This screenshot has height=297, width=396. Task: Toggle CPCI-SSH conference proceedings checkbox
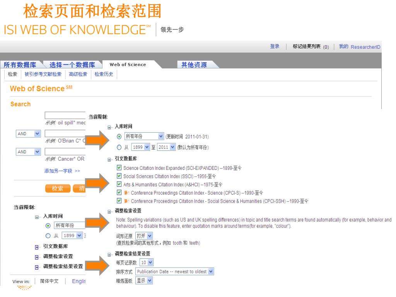pyautogui.click(x=119, y=201)
